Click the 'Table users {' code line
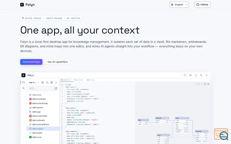Image resolution: width=231 pixels, height=144 pixels. [70, 87]
